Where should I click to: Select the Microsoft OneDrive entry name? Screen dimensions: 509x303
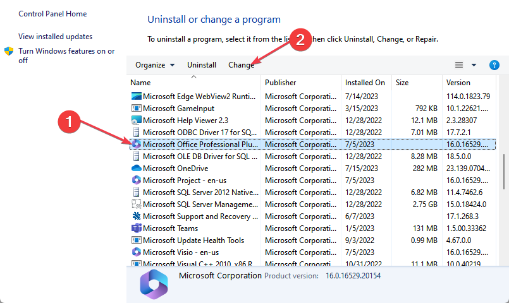click(x=175, y=168)
